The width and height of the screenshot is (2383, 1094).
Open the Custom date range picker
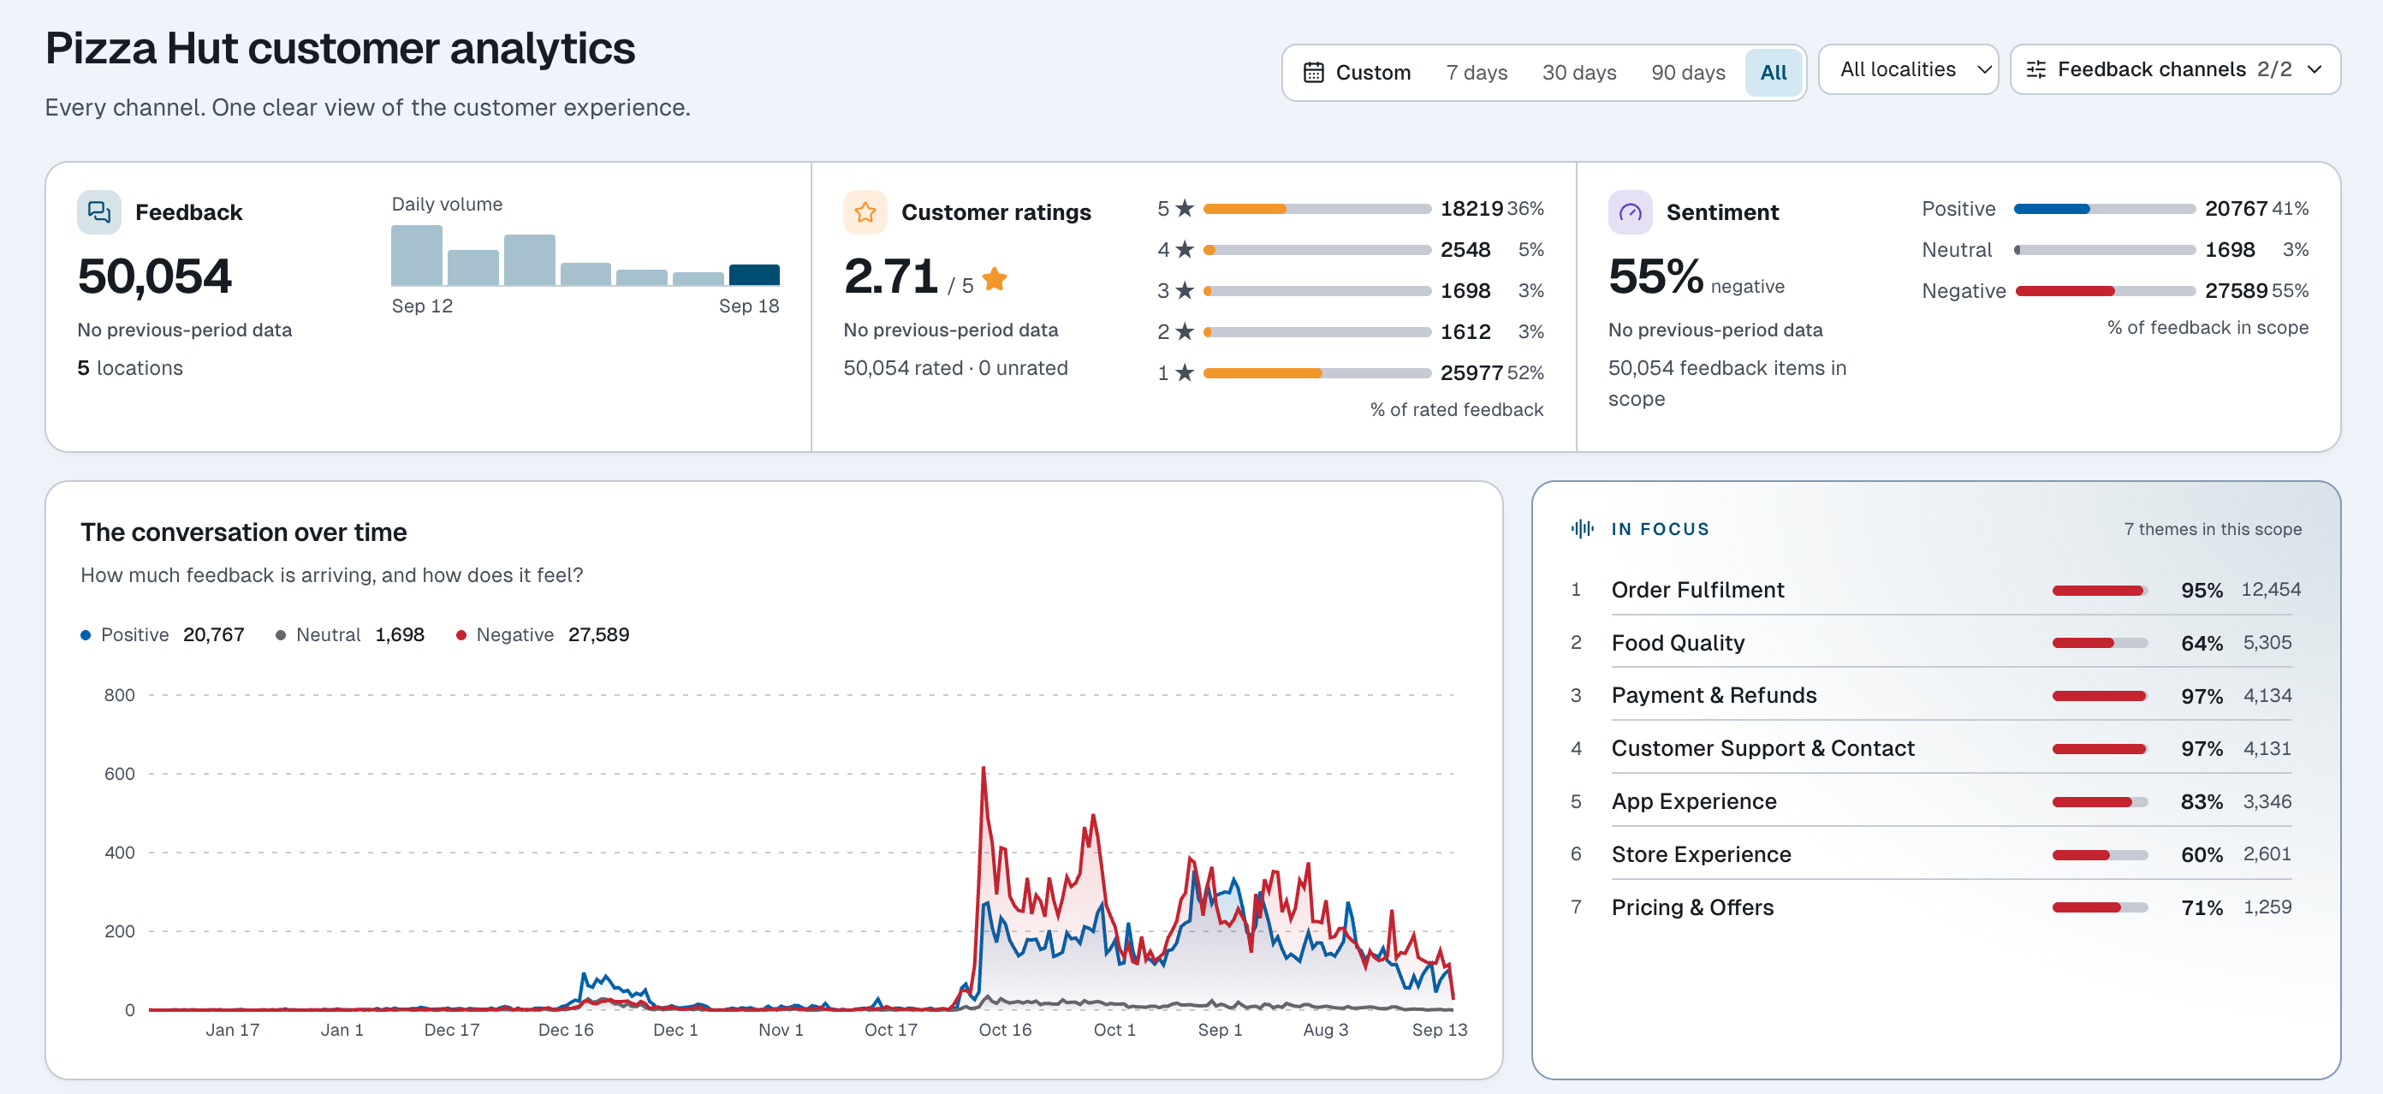click(x=1356, y=72)
